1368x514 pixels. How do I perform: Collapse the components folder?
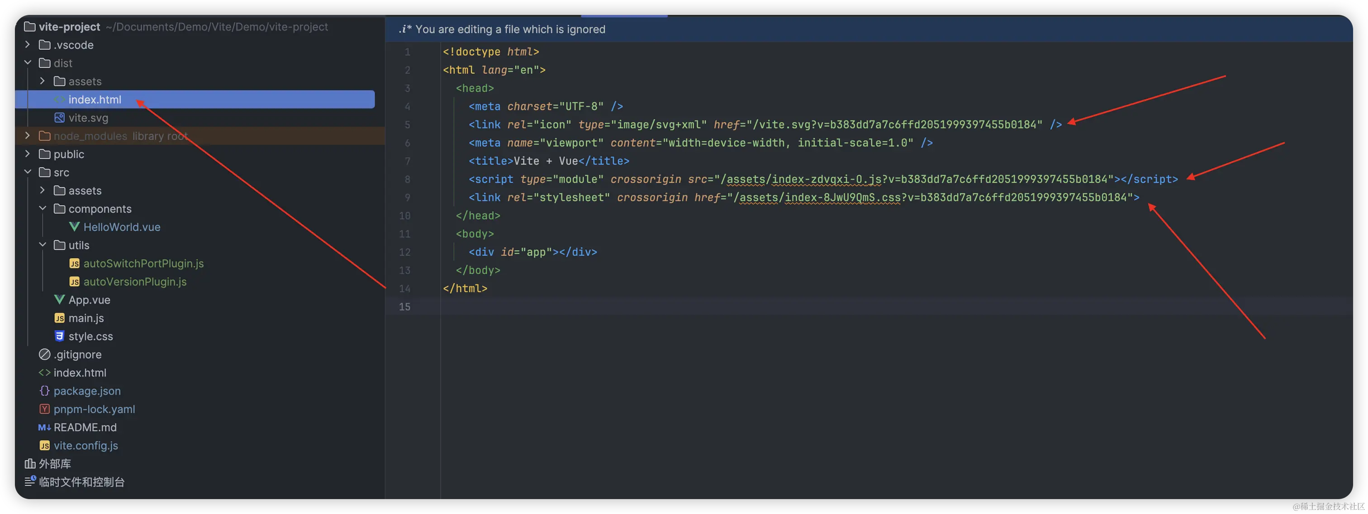pos(43,209)
